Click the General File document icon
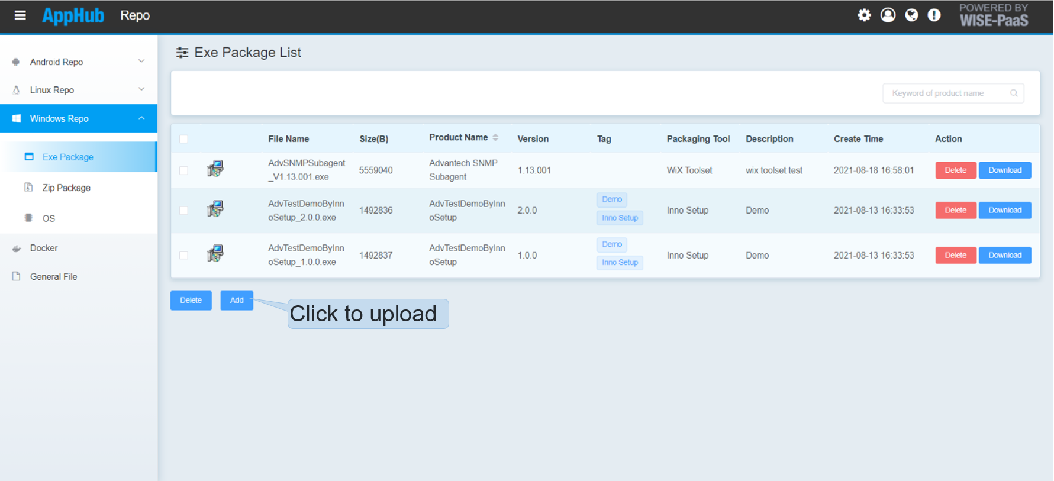 [16, 276]
